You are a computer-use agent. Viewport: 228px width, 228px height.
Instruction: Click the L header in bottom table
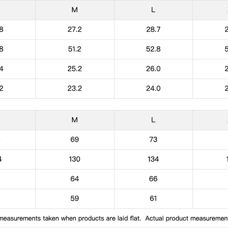(x=153, y=120)
